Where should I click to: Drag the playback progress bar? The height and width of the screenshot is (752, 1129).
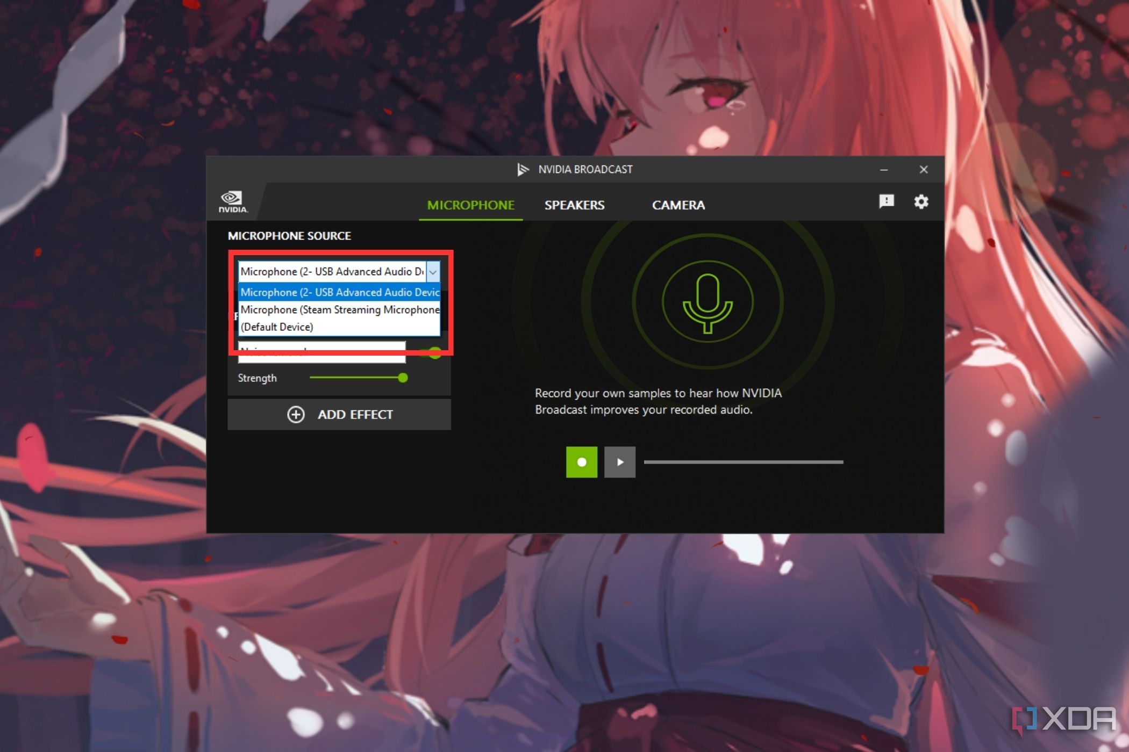744,461
